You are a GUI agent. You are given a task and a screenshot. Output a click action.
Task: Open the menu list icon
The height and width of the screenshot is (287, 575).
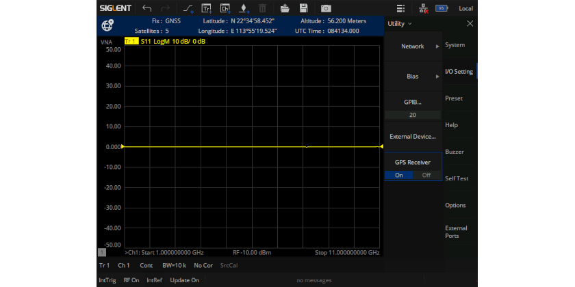pyautogui.click(x=401, y=8)
